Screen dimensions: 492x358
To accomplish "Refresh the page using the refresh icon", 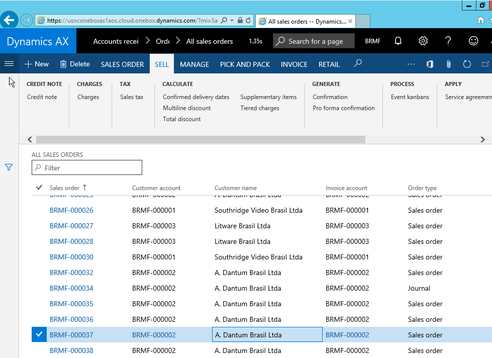I will pos(467,64).
